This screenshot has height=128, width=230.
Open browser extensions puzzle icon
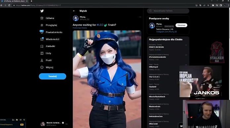[213, 5]
